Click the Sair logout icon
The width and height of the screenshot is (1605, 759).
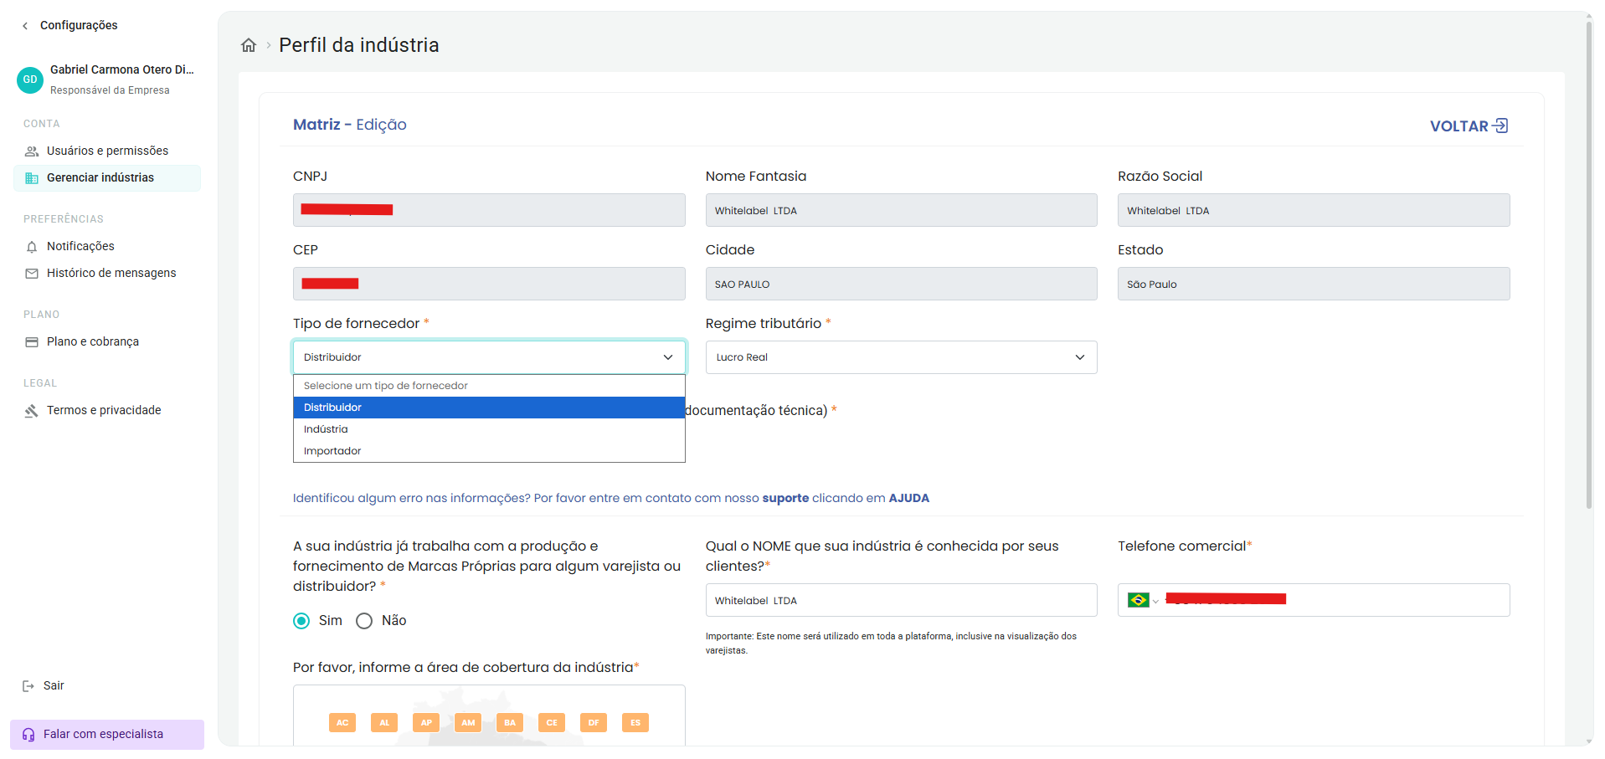pos(28,686)
